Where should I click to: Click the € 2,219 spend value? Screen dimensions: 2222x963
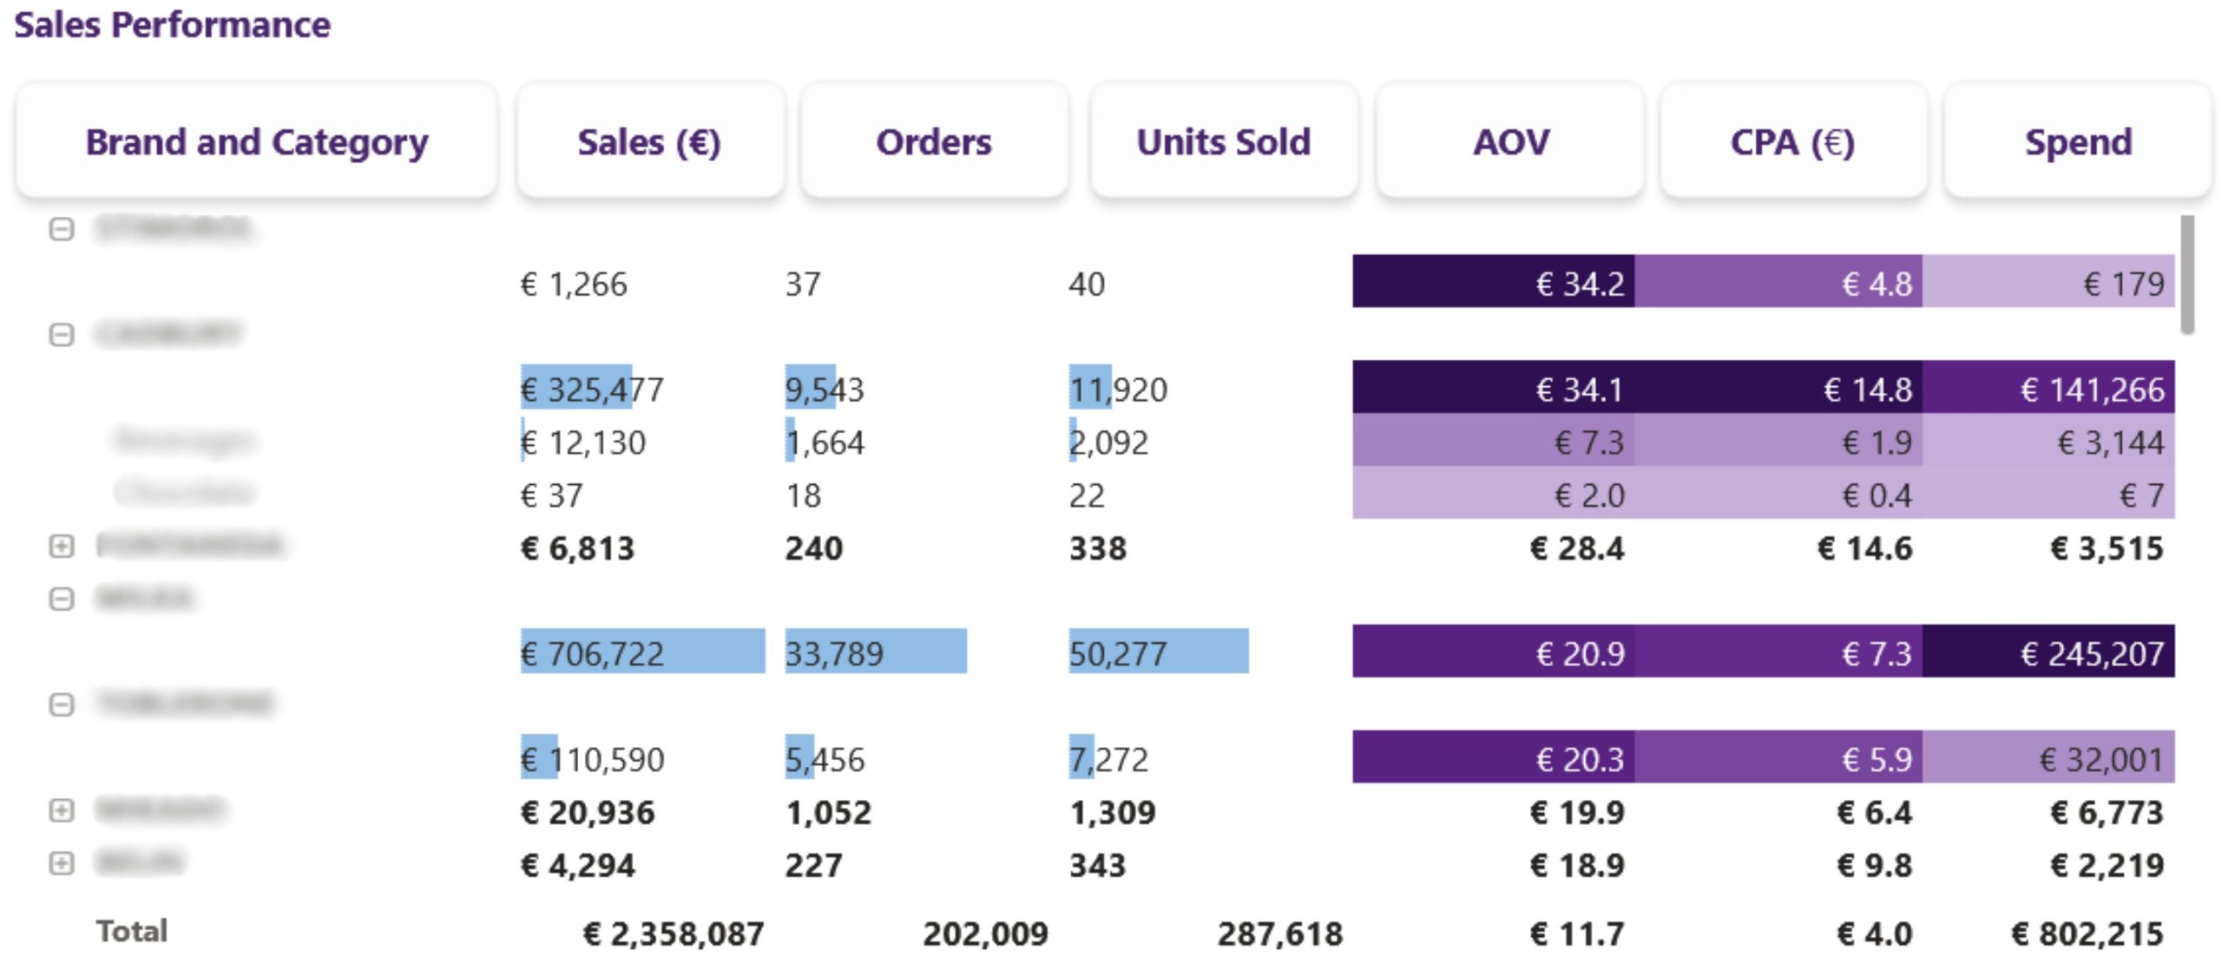point(2107,866)
